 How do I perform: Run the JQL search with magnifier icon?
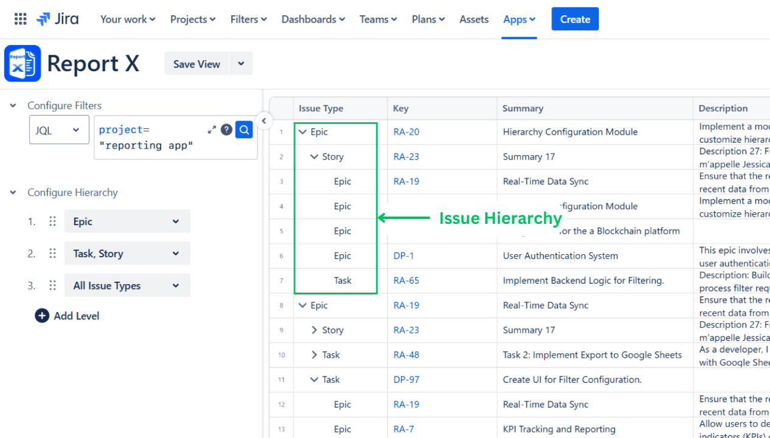click(244, 130)
